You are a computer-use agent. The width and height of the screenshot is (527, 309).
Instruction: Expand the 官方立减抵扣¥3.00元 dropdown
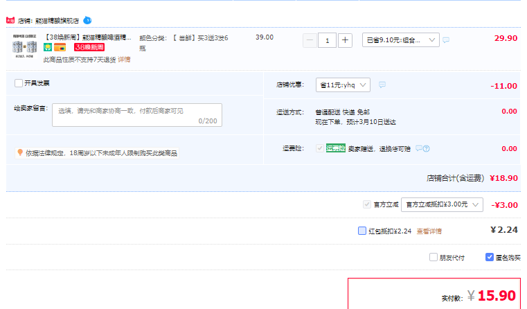pyautogui.click(x=442, y=205)
